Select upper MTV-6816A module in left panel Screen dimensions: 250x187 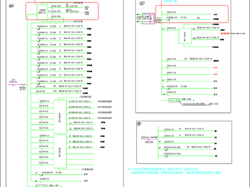coord(60,116)
